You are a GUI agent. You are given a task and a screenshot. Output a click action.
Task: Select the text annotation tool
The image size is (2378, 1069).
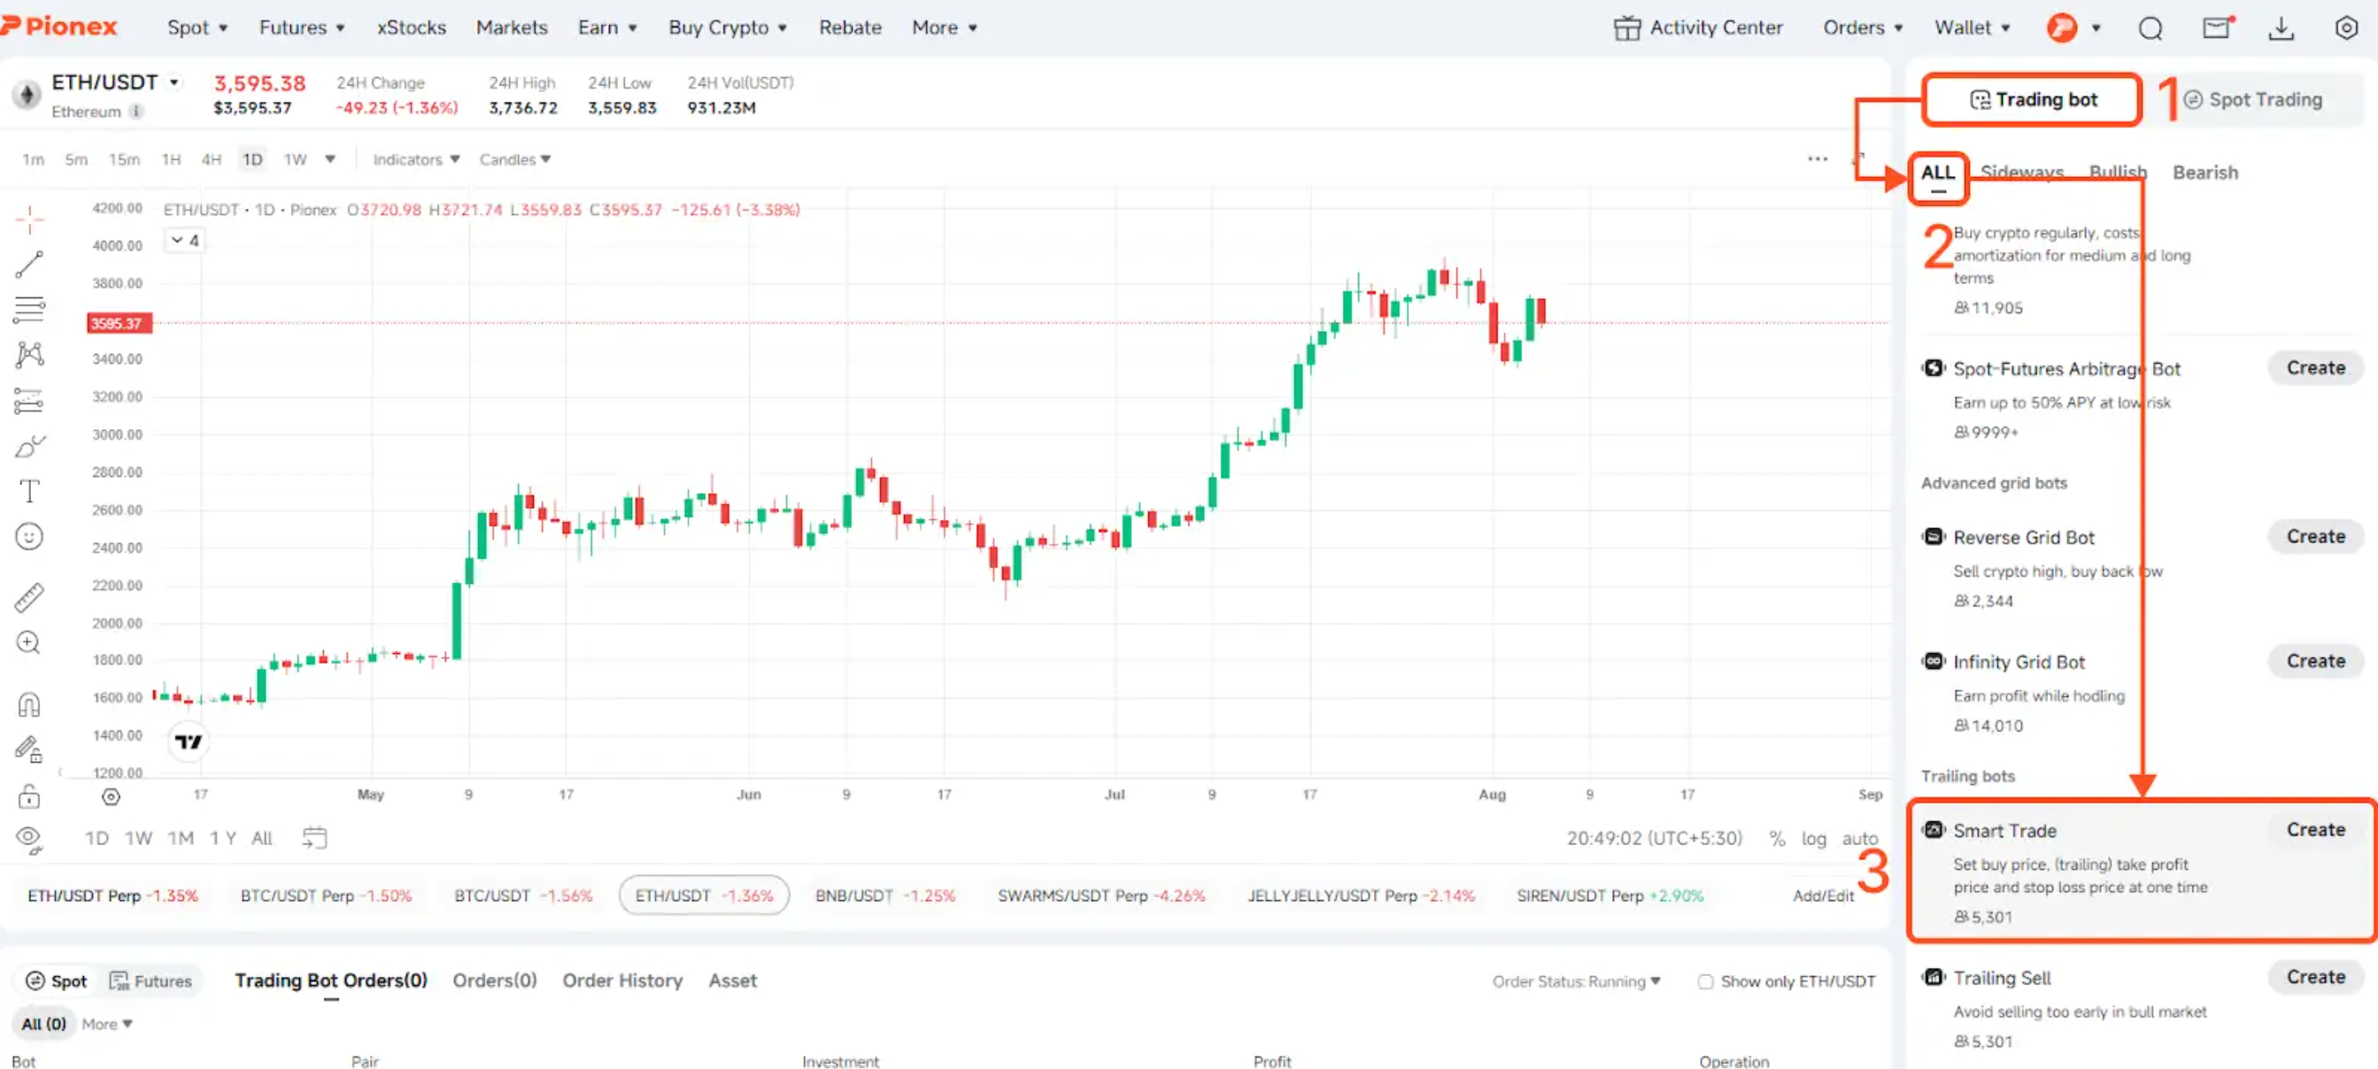point(30,490)
